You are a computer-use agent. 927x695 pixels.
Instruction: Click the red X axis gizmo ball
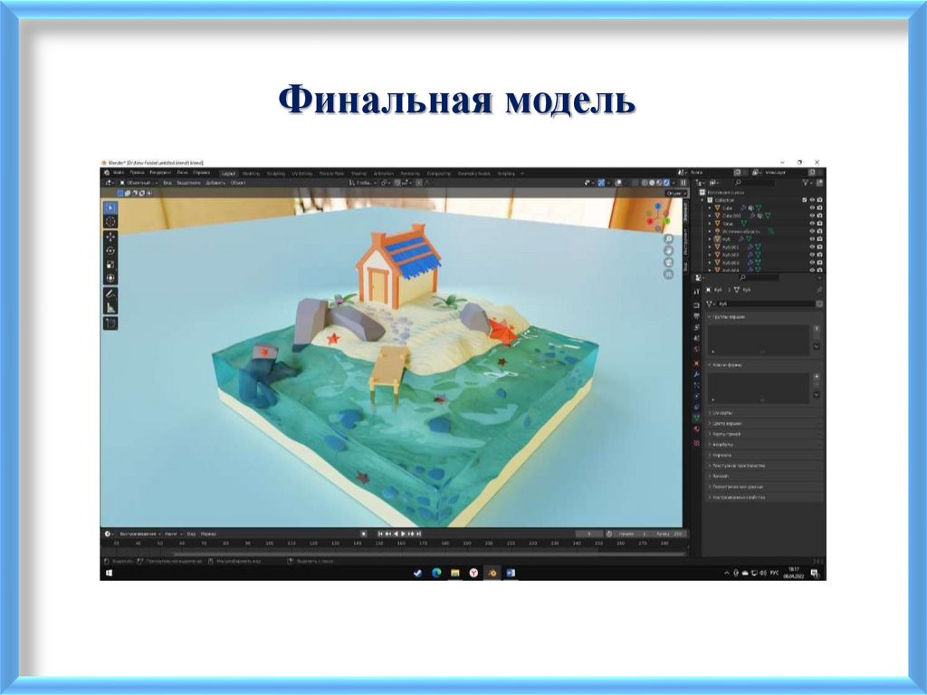650,221
